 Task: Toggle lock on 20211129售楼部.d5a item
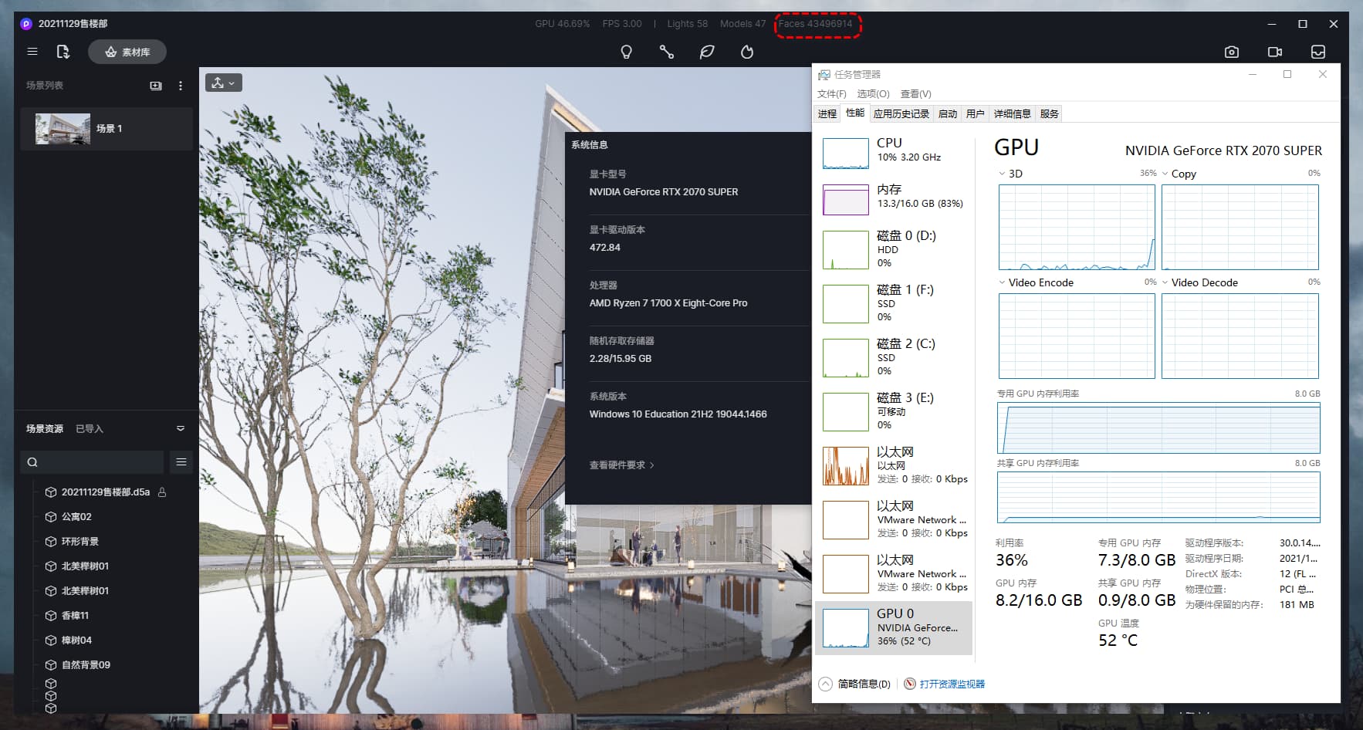pyautogui.click(x=162, y=492)
